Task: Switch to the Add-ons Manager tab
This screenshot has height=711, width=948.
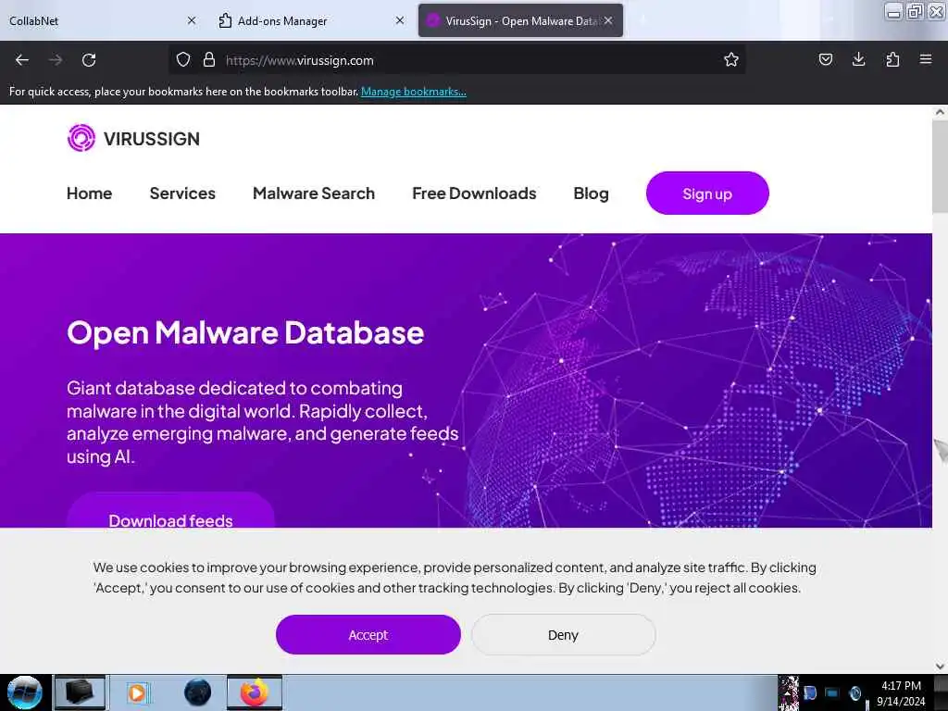Action: coord(311,20)
